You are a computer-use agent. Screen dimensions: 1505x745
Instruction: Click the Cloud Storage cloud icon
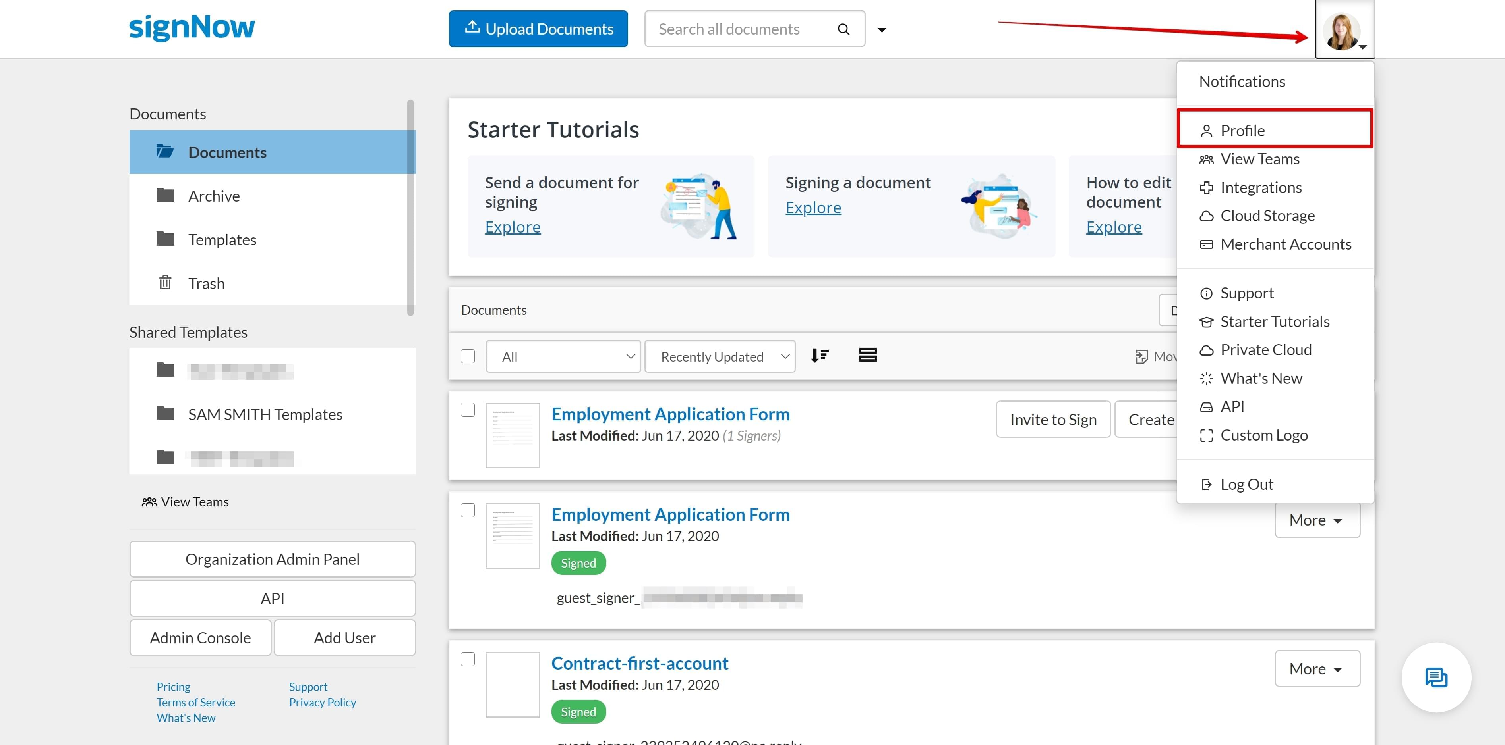click(1206, 216)
